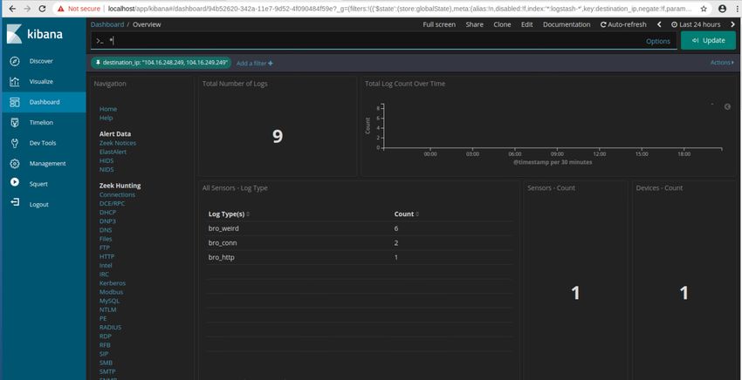This screenshot has width=742, height=380.
Task: Click Edit in top menu
Action: click(526, 24)
